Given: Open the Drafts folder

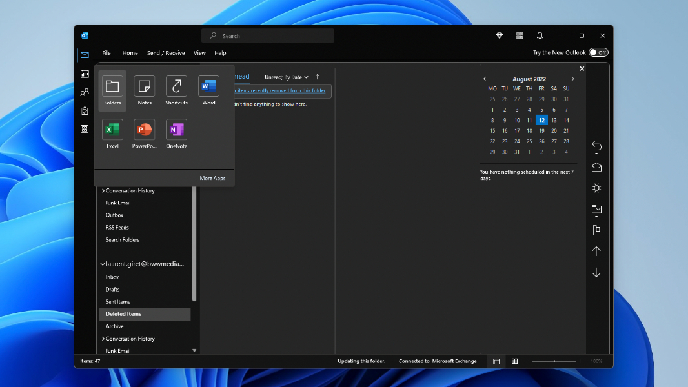Looking at the screenshot, I should pyautogui.click(x=113, y=290).
